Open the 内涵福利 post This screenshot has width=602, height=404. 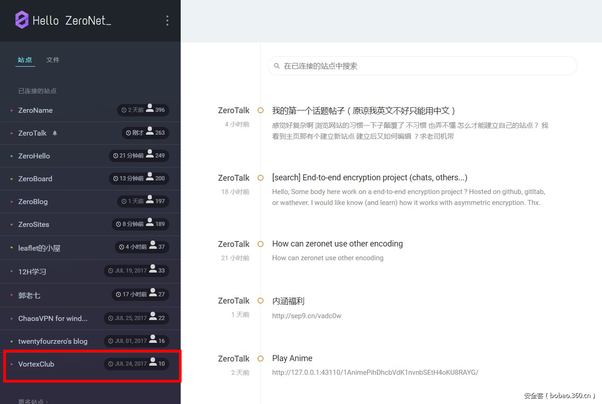click(288, 301)
